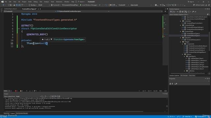The image size is (211, 118).
Task: Select FrontendCommonButtonBase.h file
Action: (198, 46)
